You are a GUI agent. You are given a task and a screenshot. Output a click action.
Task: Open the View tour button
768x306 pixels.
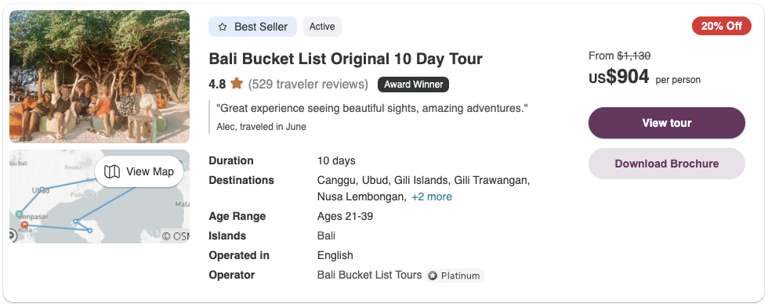click(x=667, y=123)
